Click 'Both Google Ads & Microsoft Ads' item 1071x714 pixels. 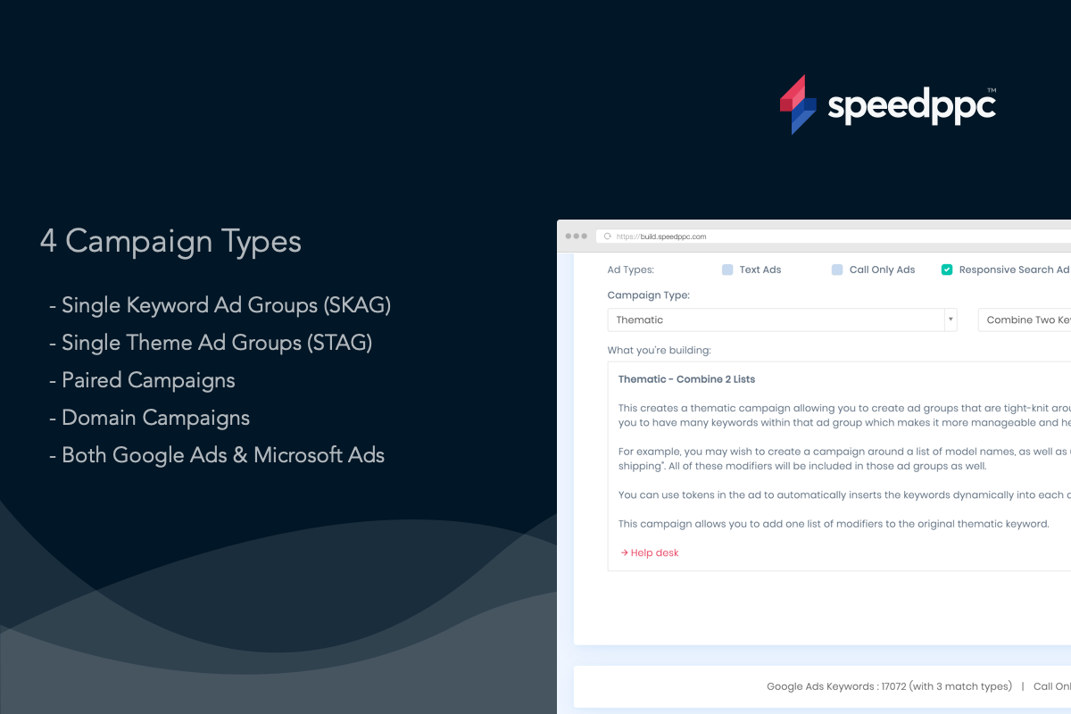tap(217, 455)
